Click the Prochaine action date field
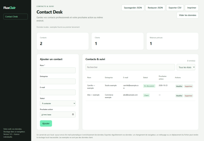 coord(58,115)
